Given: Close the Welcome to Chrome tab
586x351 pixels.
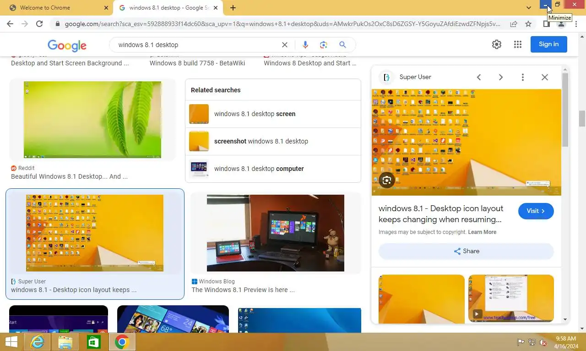Looking at the screenshot, I should coord(106,8).
